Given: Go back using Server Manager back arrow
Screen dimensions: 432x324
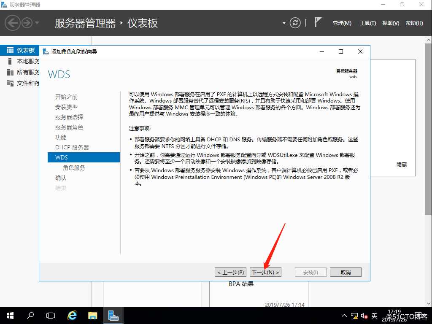Looking at the screenshot, I should (12, 23).
